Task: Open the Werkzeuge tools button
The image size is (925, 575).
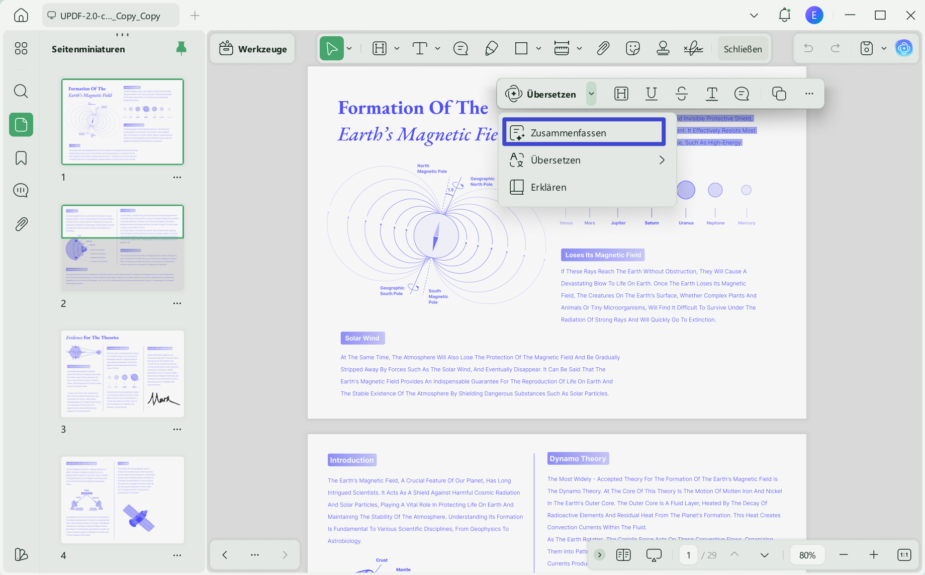Action: 253,49
